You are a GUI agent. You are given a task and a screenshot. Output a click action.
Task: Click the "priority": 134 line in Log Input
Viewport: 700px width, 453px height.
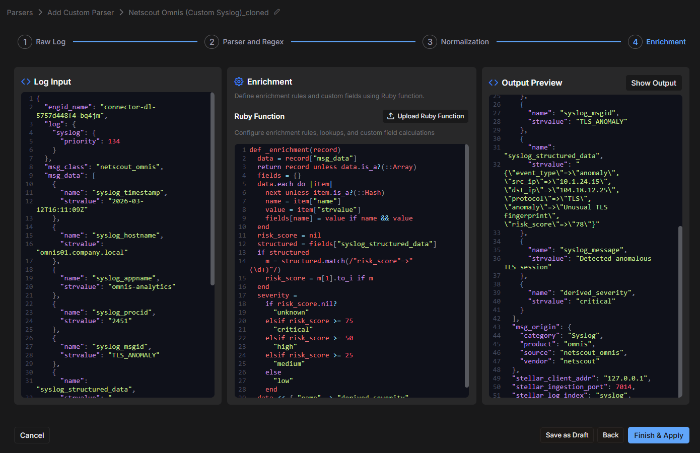point(90,141)
